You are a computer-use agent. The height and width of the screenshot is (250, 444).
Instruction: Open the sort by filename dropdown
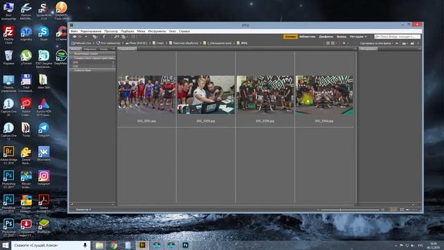(376, 43)
